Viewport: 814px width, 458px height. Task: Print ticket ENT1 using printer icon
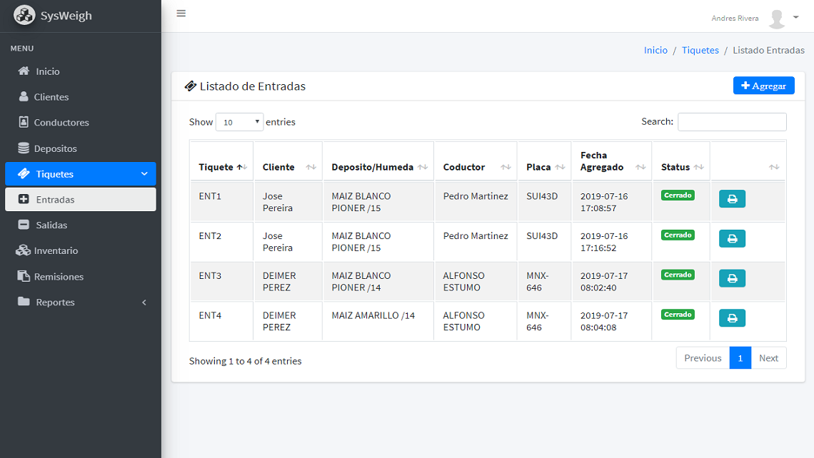732,199
